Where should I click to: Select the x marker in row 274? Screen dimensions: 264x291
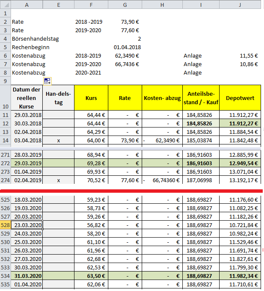pyautogui.click(x=58, y=180)
